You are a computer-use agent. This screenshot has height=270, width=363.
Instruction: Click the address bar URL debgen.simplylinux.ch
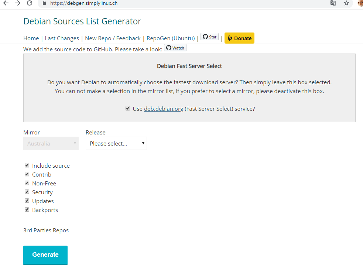point(84,3)
